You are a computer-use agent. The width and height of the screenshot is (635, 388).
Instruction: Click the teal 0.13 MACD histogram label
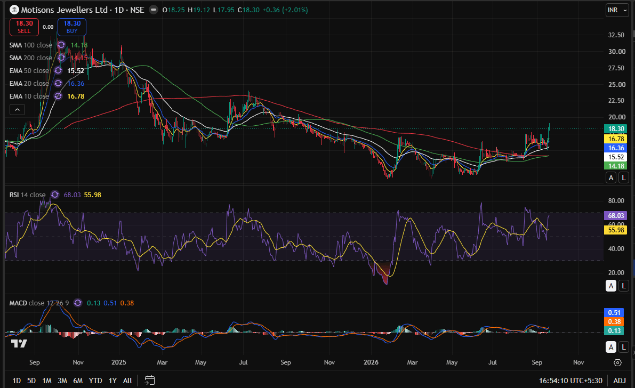(614, 331)
